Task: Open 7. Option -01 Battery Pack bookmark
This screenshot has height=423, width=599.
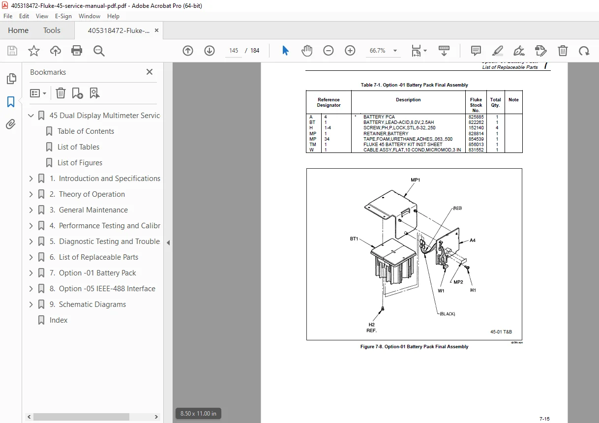Action: point(93,273)
